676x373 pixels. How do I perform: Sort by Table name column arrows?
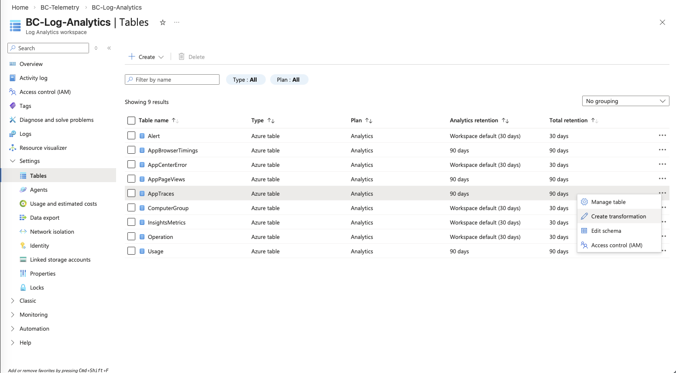[x=175, y=121]
